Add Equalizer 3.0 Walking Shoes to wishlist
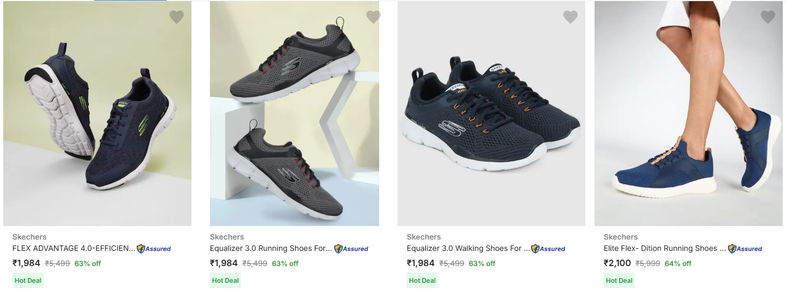 (x=570, y=17)
